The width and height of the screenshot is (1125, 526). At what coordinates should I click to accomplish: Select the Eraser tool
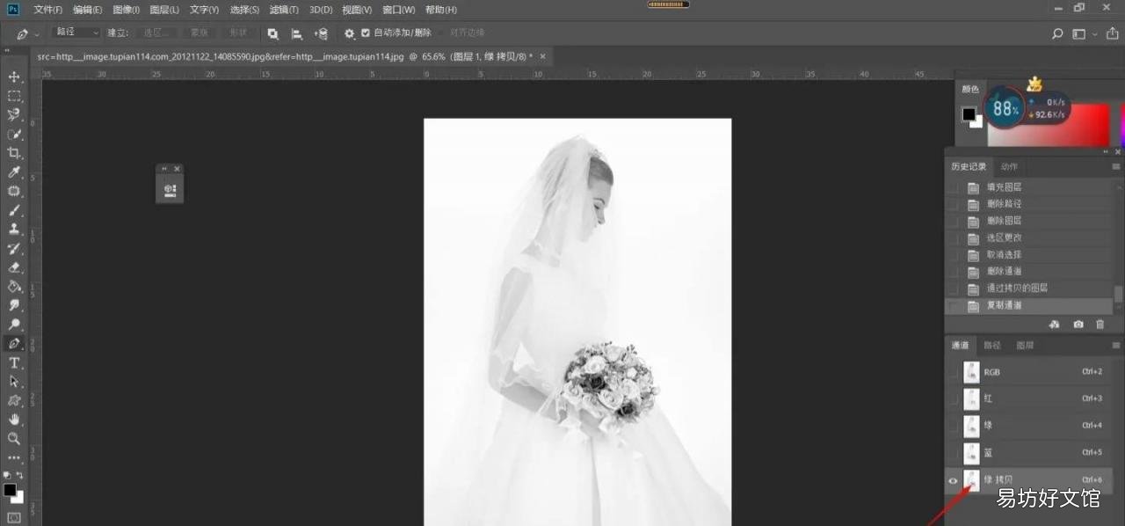click(x=14, y=267)
